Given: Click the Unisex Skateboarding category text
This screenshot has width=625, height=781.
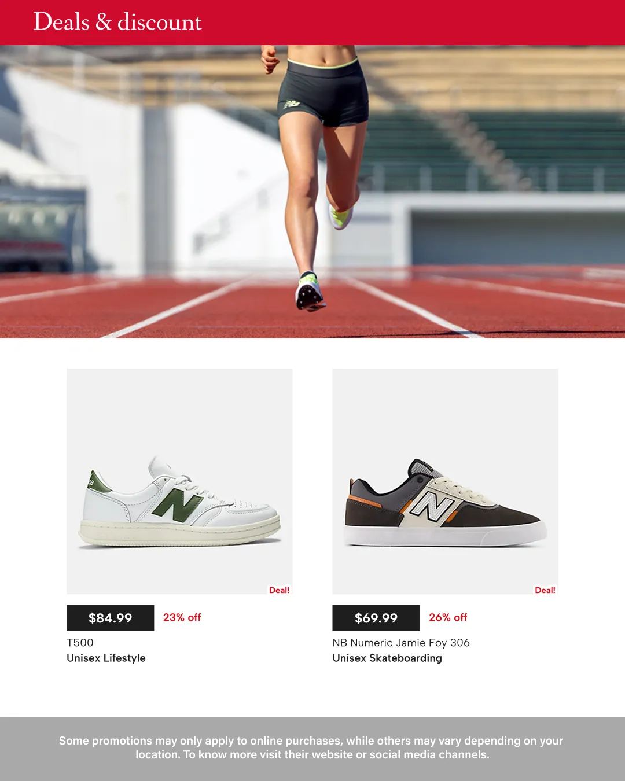Looking at the screenshot, I should pyautogui.click(x=387, y=658).
